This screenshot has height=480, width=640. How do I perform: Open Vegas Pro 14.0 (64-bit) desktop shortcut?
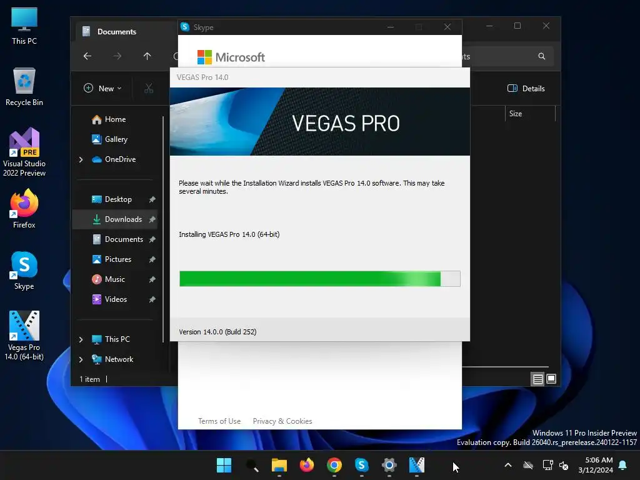pos(24,336)
